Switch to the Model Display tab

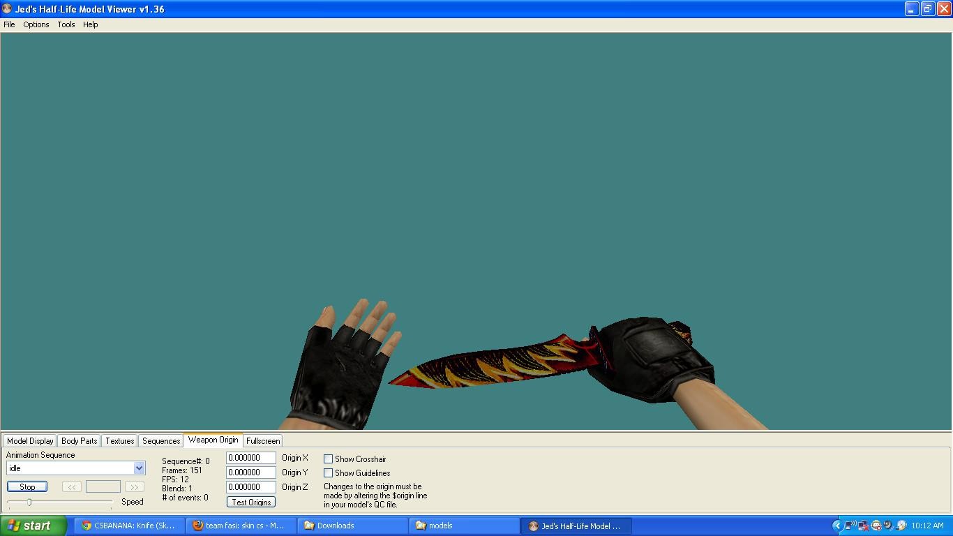point(30,440)
